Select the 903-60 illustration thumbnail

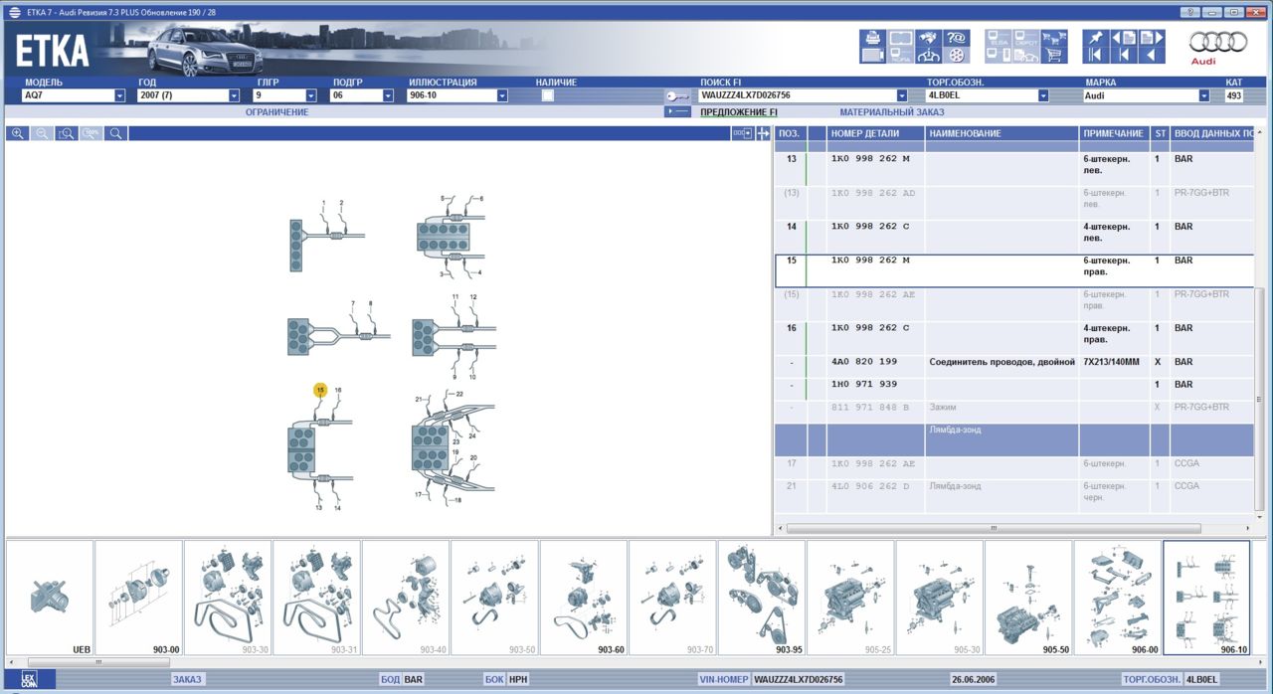click(584, 598)
